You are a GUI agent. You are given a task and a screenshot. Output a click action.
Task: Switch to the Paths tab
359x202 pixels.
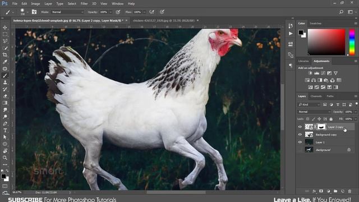(330, 96)
